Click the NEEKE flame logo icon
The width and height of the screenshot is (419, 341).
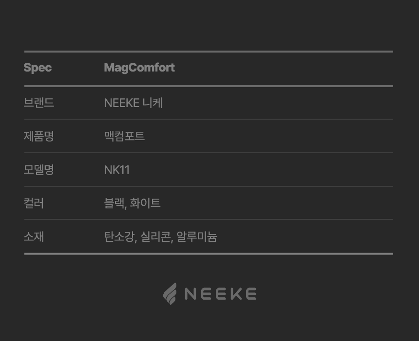(170, 294)
